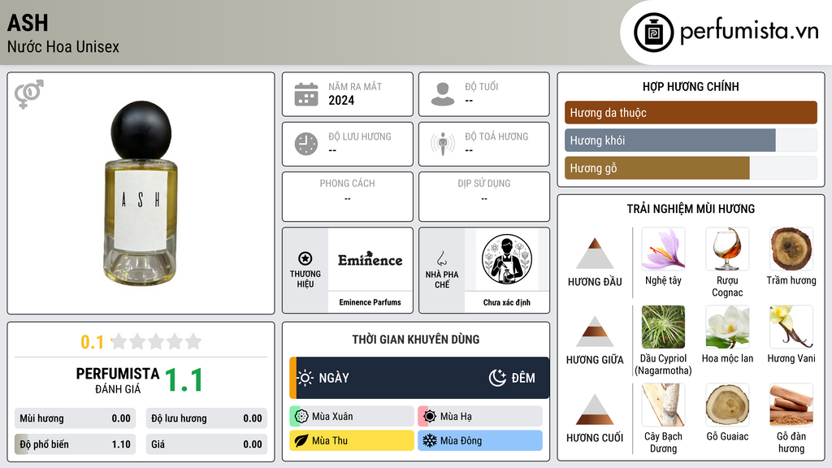Open the Hoa mộc lan note image

[x=727, y=327]
